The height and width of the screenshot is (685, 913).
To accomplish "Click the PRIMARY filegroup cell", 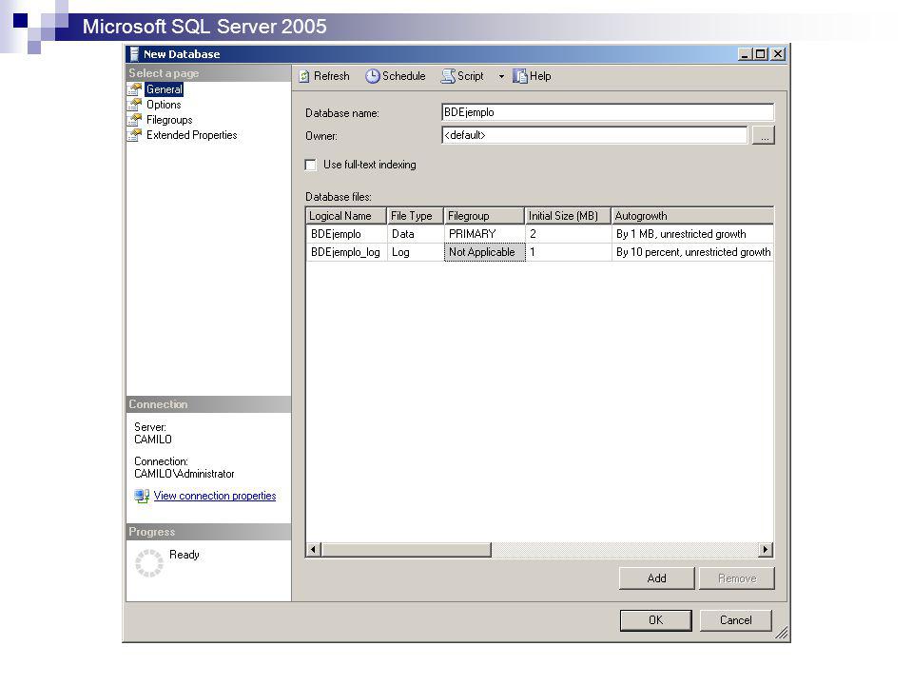I will (485, 234).
